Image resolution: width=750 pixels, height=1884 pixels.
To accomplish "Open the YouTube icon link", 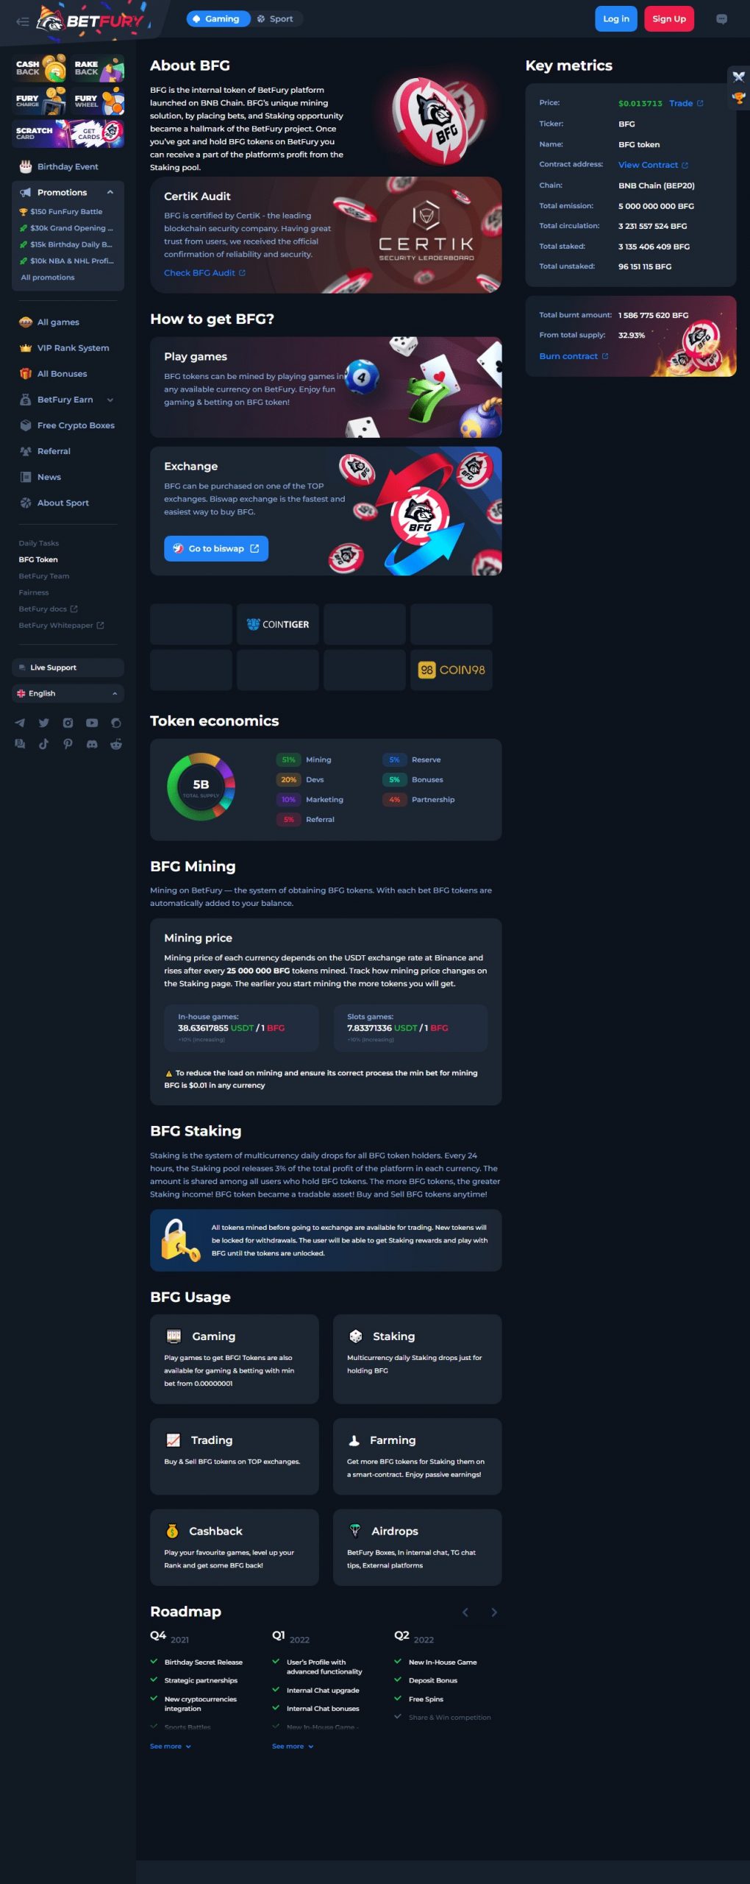I will click(x=92, y=723).
